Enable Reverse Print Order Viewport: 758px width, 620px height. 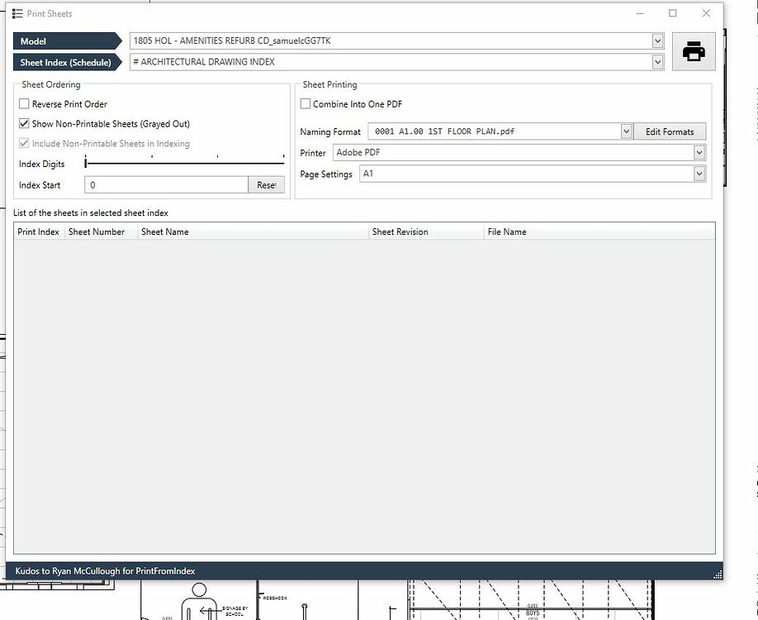coord(24,104)
